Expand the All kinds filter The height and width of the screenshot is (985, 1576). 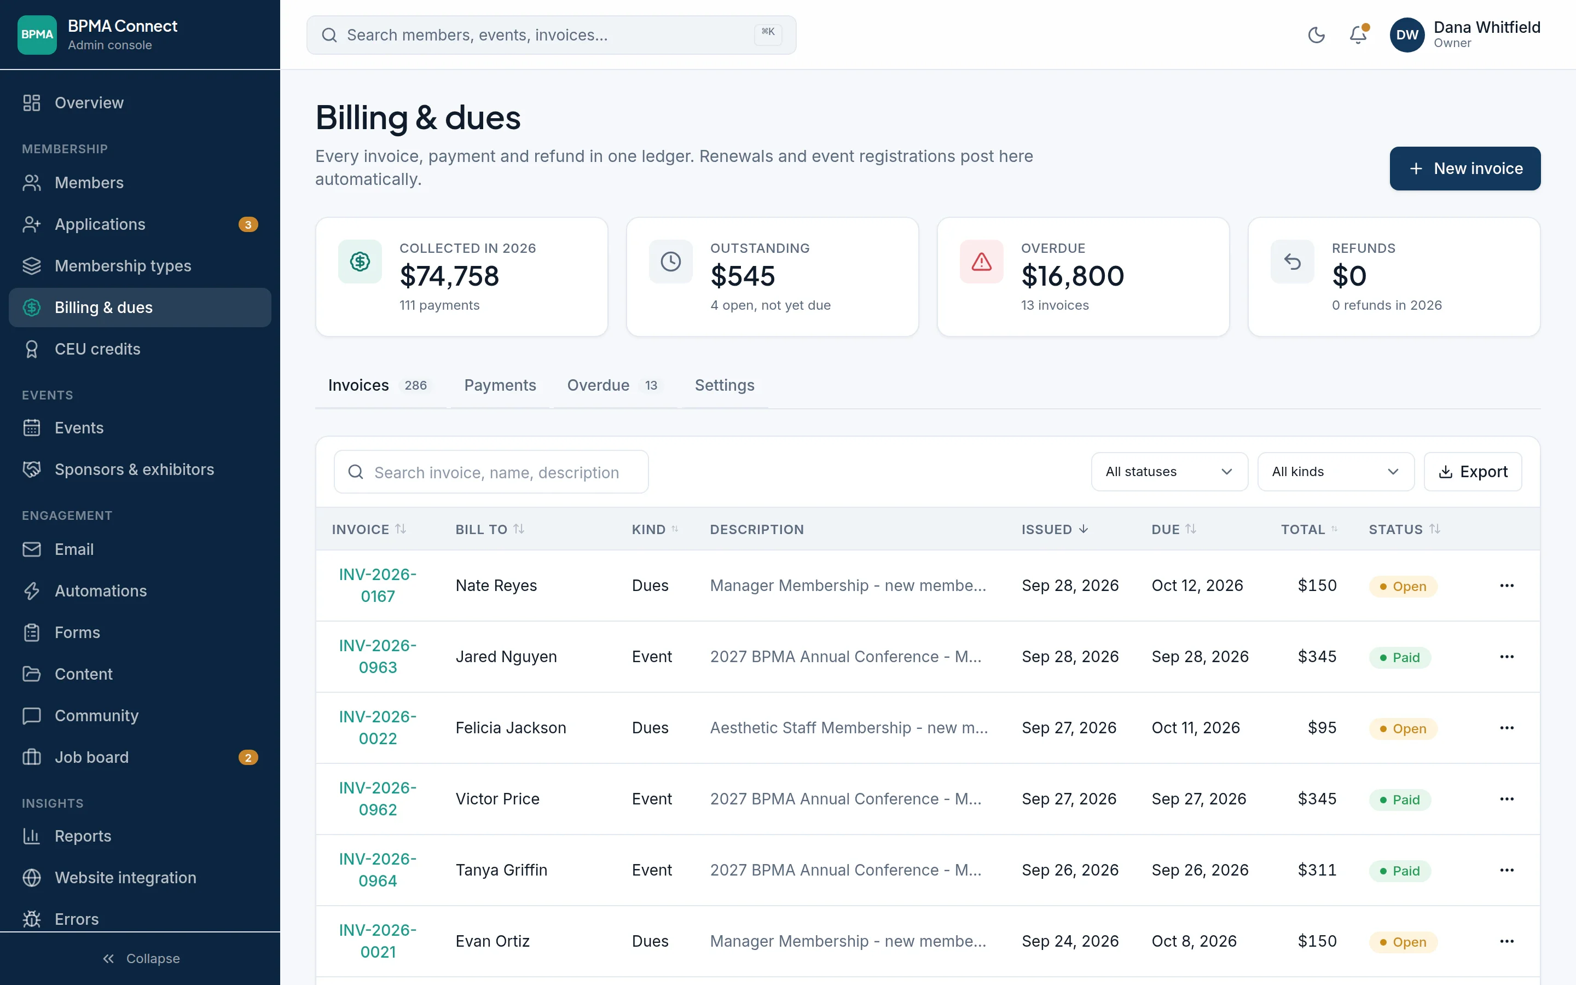point(1335,472)
